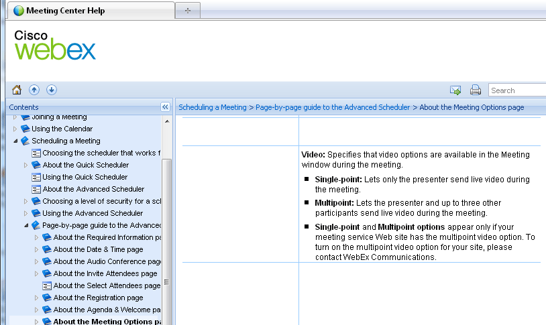The image size is (546, 325).
Task: Select the Meeting Center Help tab
Action: pyautogui.click(x=91, y=11)
